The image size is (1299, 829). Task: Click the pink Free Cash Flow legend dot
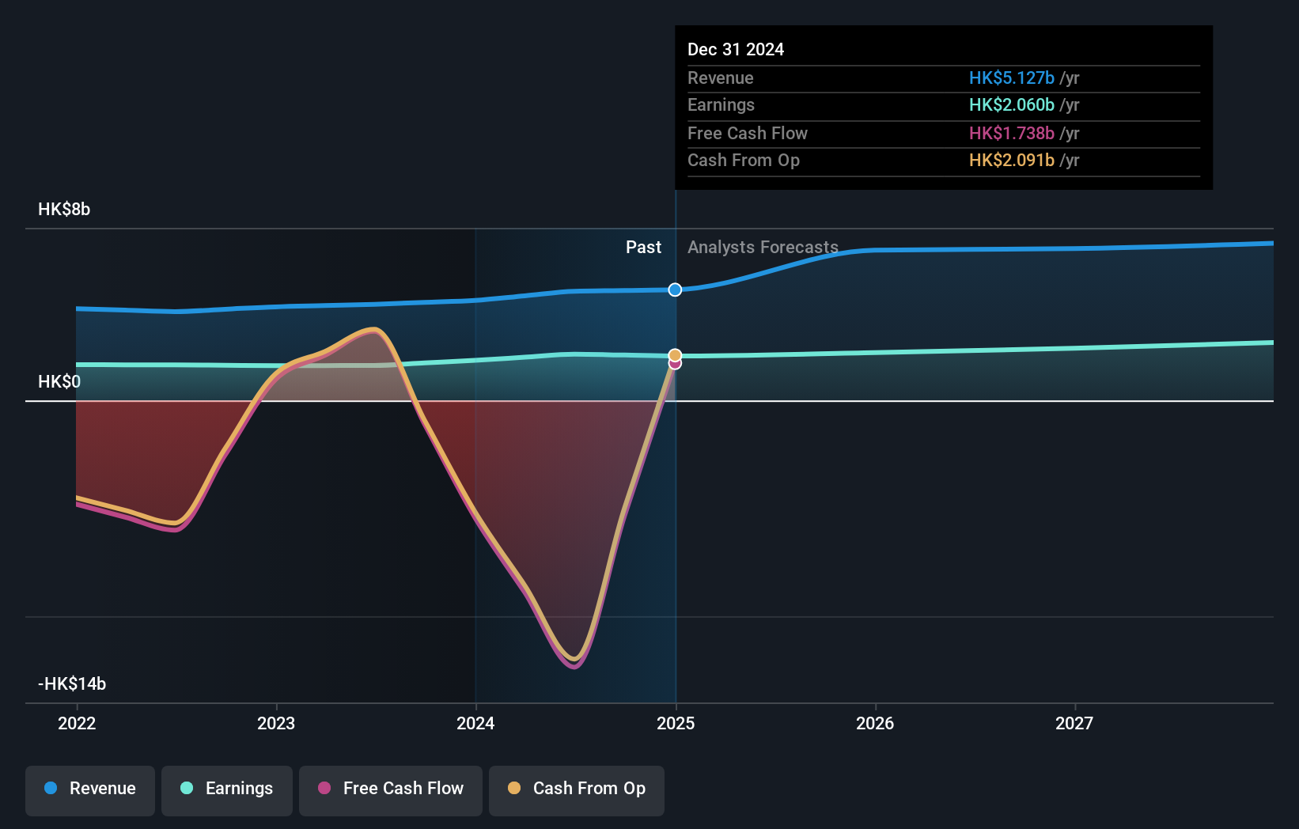324,788
